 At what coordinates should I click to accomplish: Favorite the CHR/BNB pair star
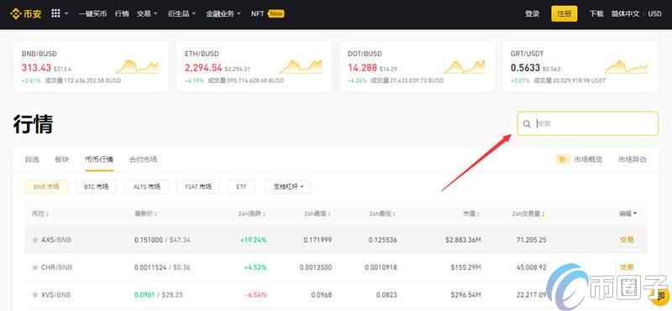point(35,267)
